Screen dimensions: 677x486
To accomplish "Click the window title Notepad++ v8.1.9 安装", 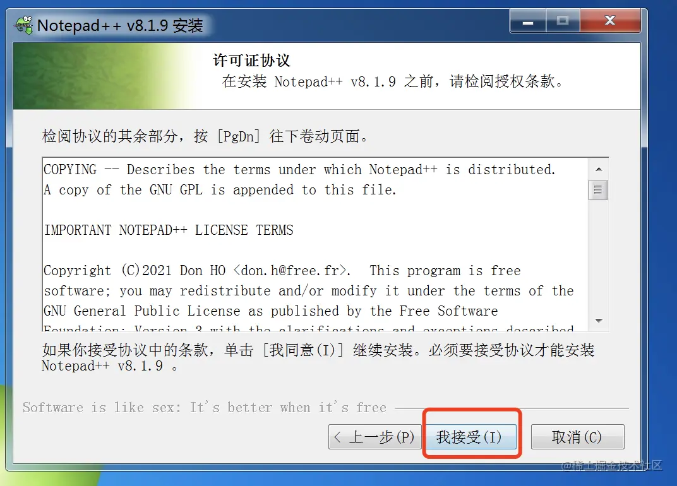I will coord(119,25).
